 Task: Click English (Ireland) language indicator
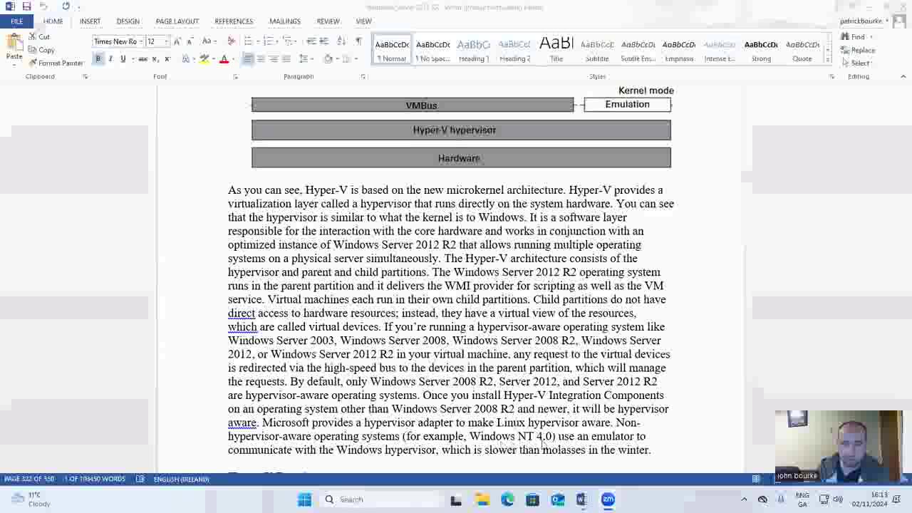point(181,479)
